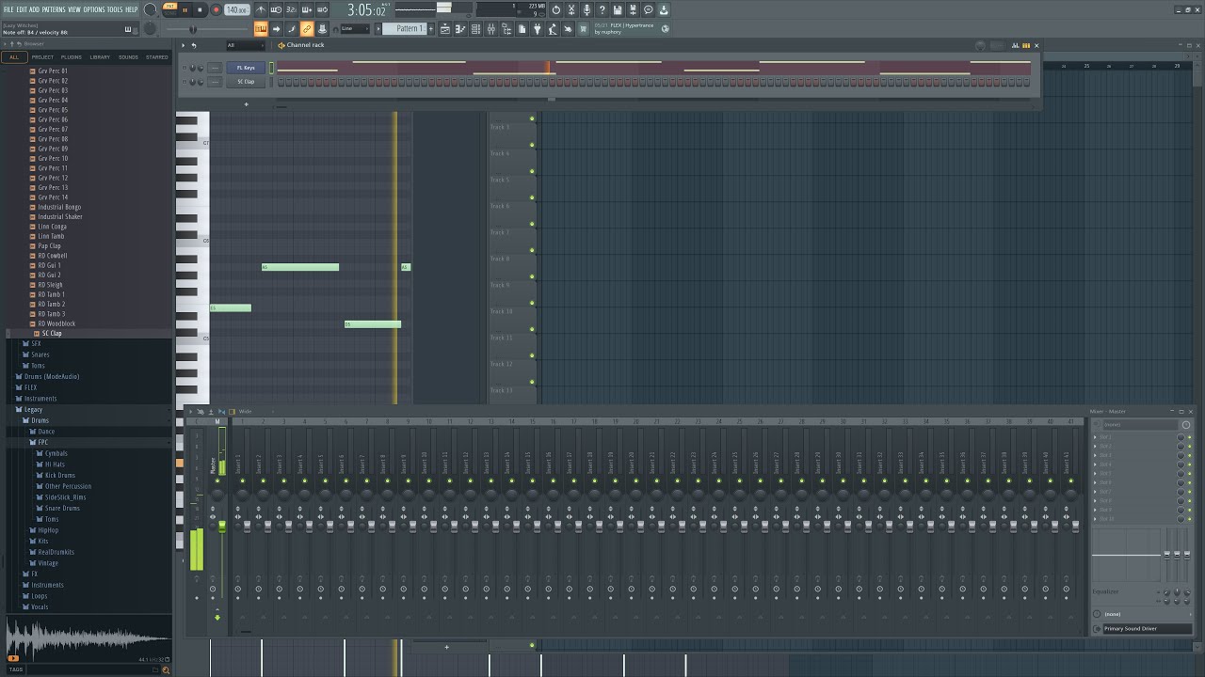Switch to the PLUGINS browser tab

(x=72, y=56)
